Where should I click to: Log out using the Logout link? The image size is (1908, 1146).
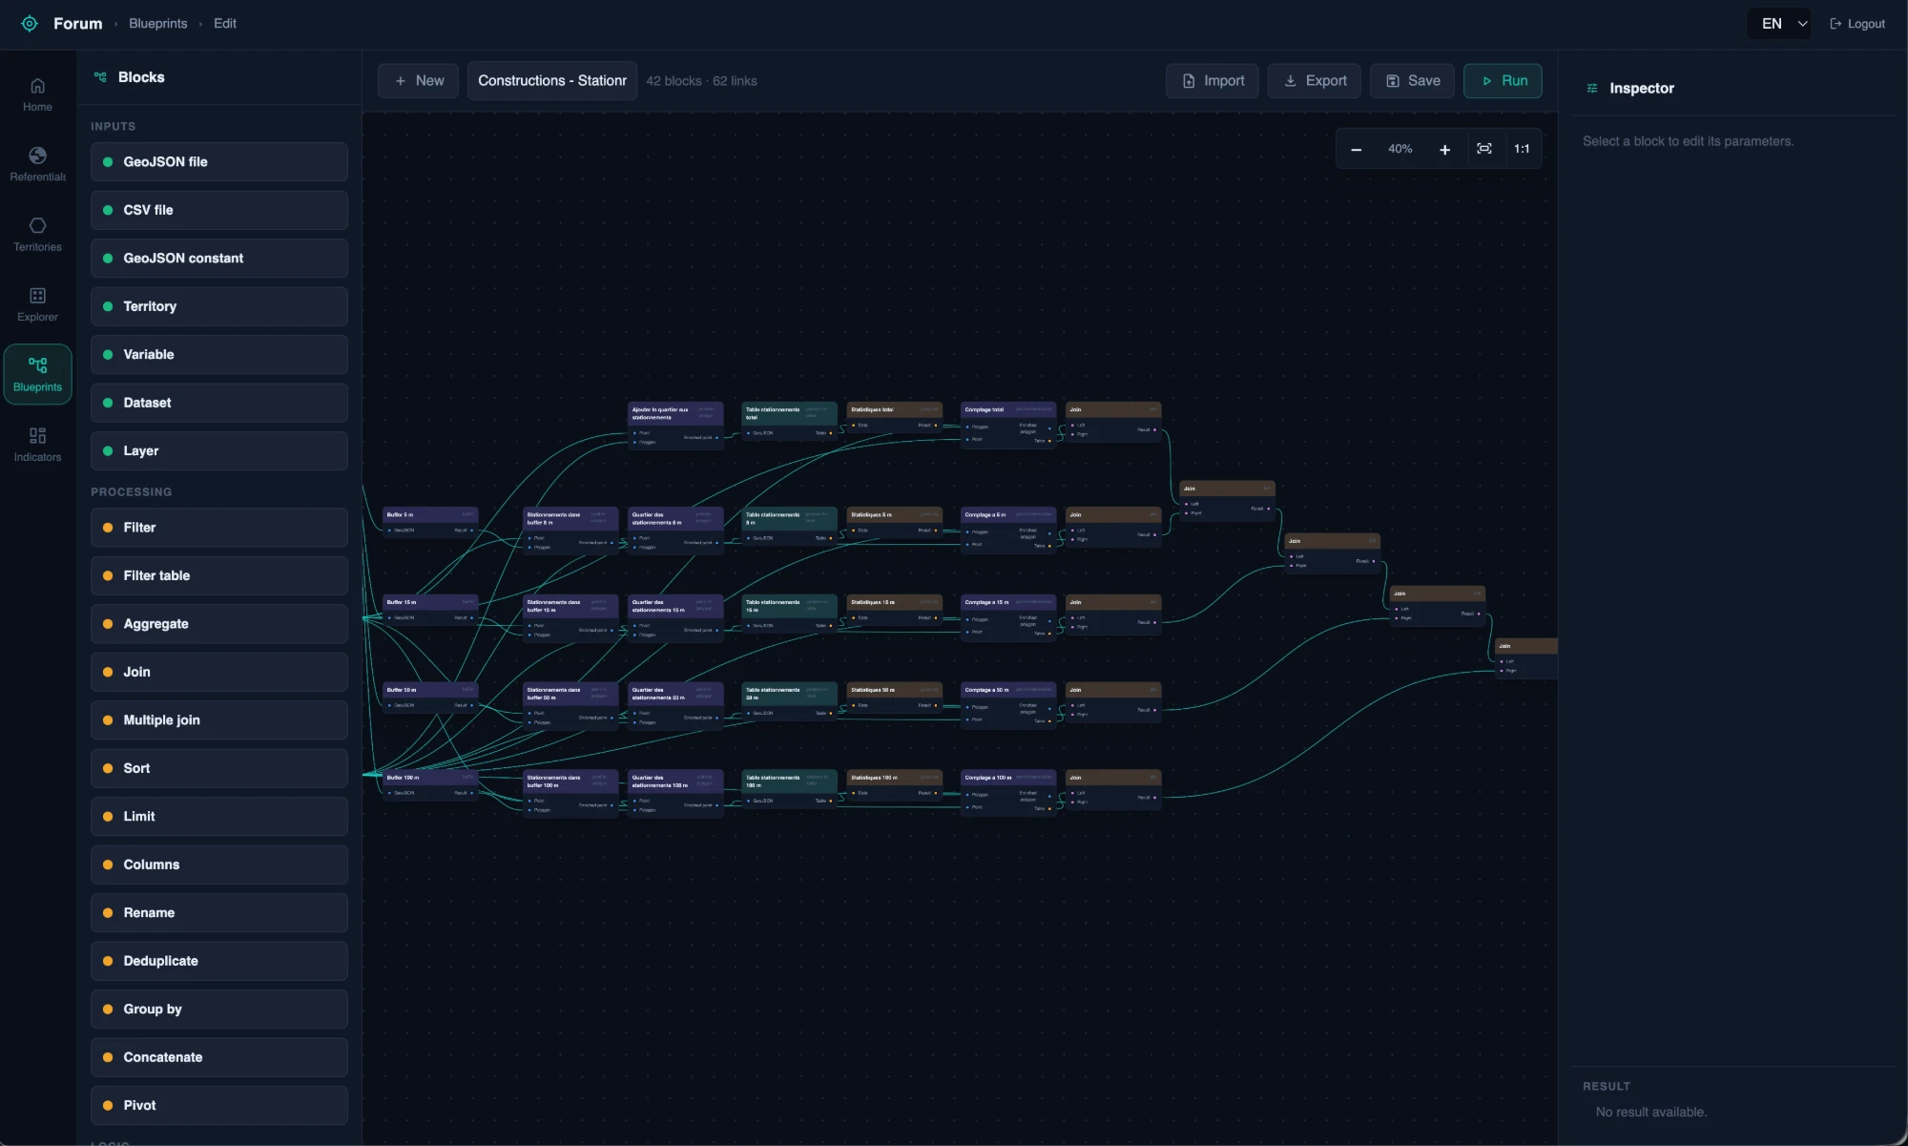(1857, 24)
